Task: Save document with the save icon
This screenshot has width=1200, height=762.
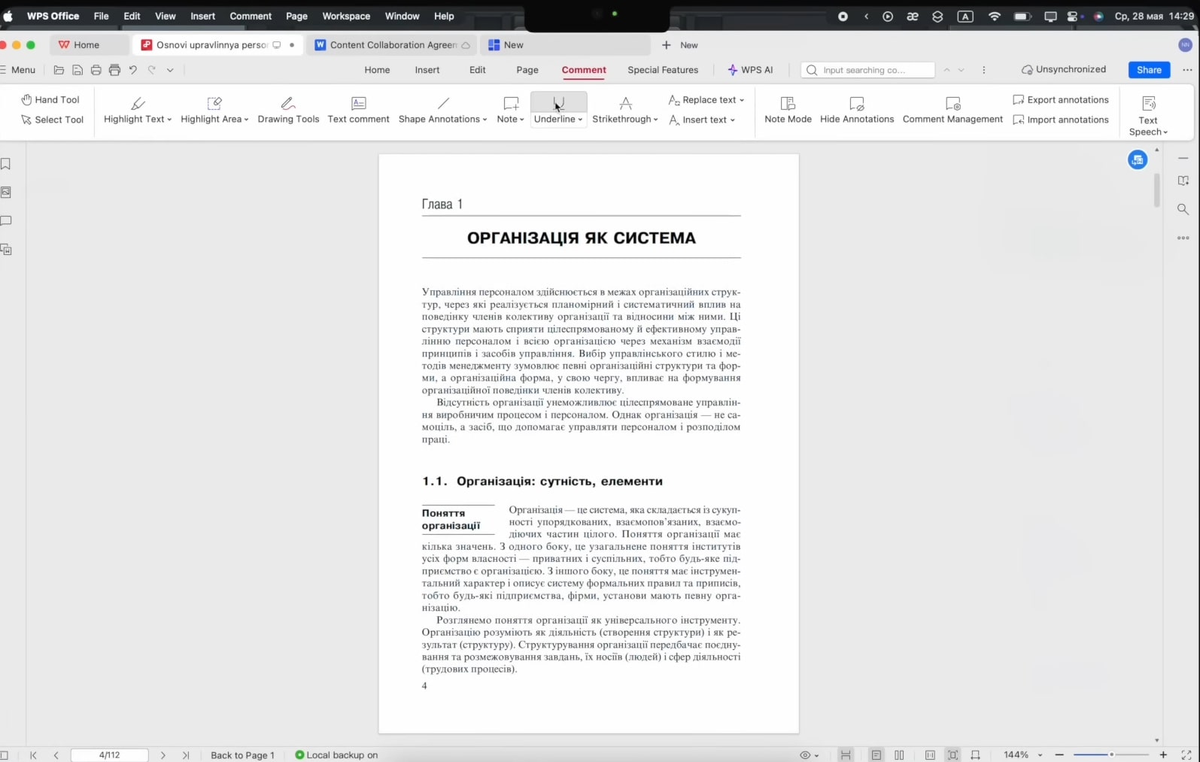Action: (x=77, y=70)
